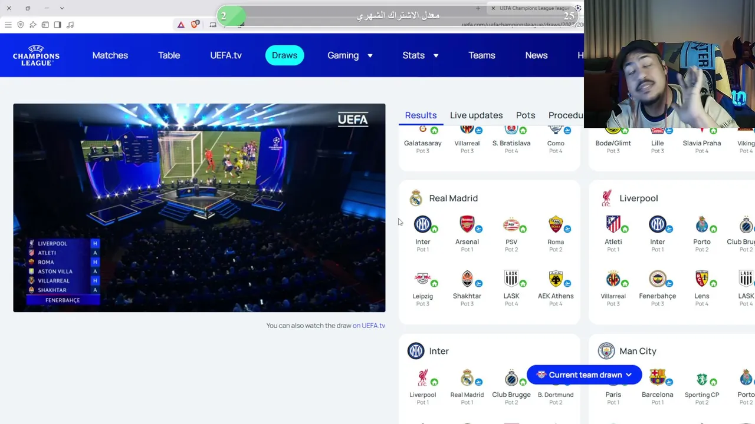This screenshot has height=424, width=755.
Task: Select Inter logo in Real Madrid card
Action: pos(422,224)
